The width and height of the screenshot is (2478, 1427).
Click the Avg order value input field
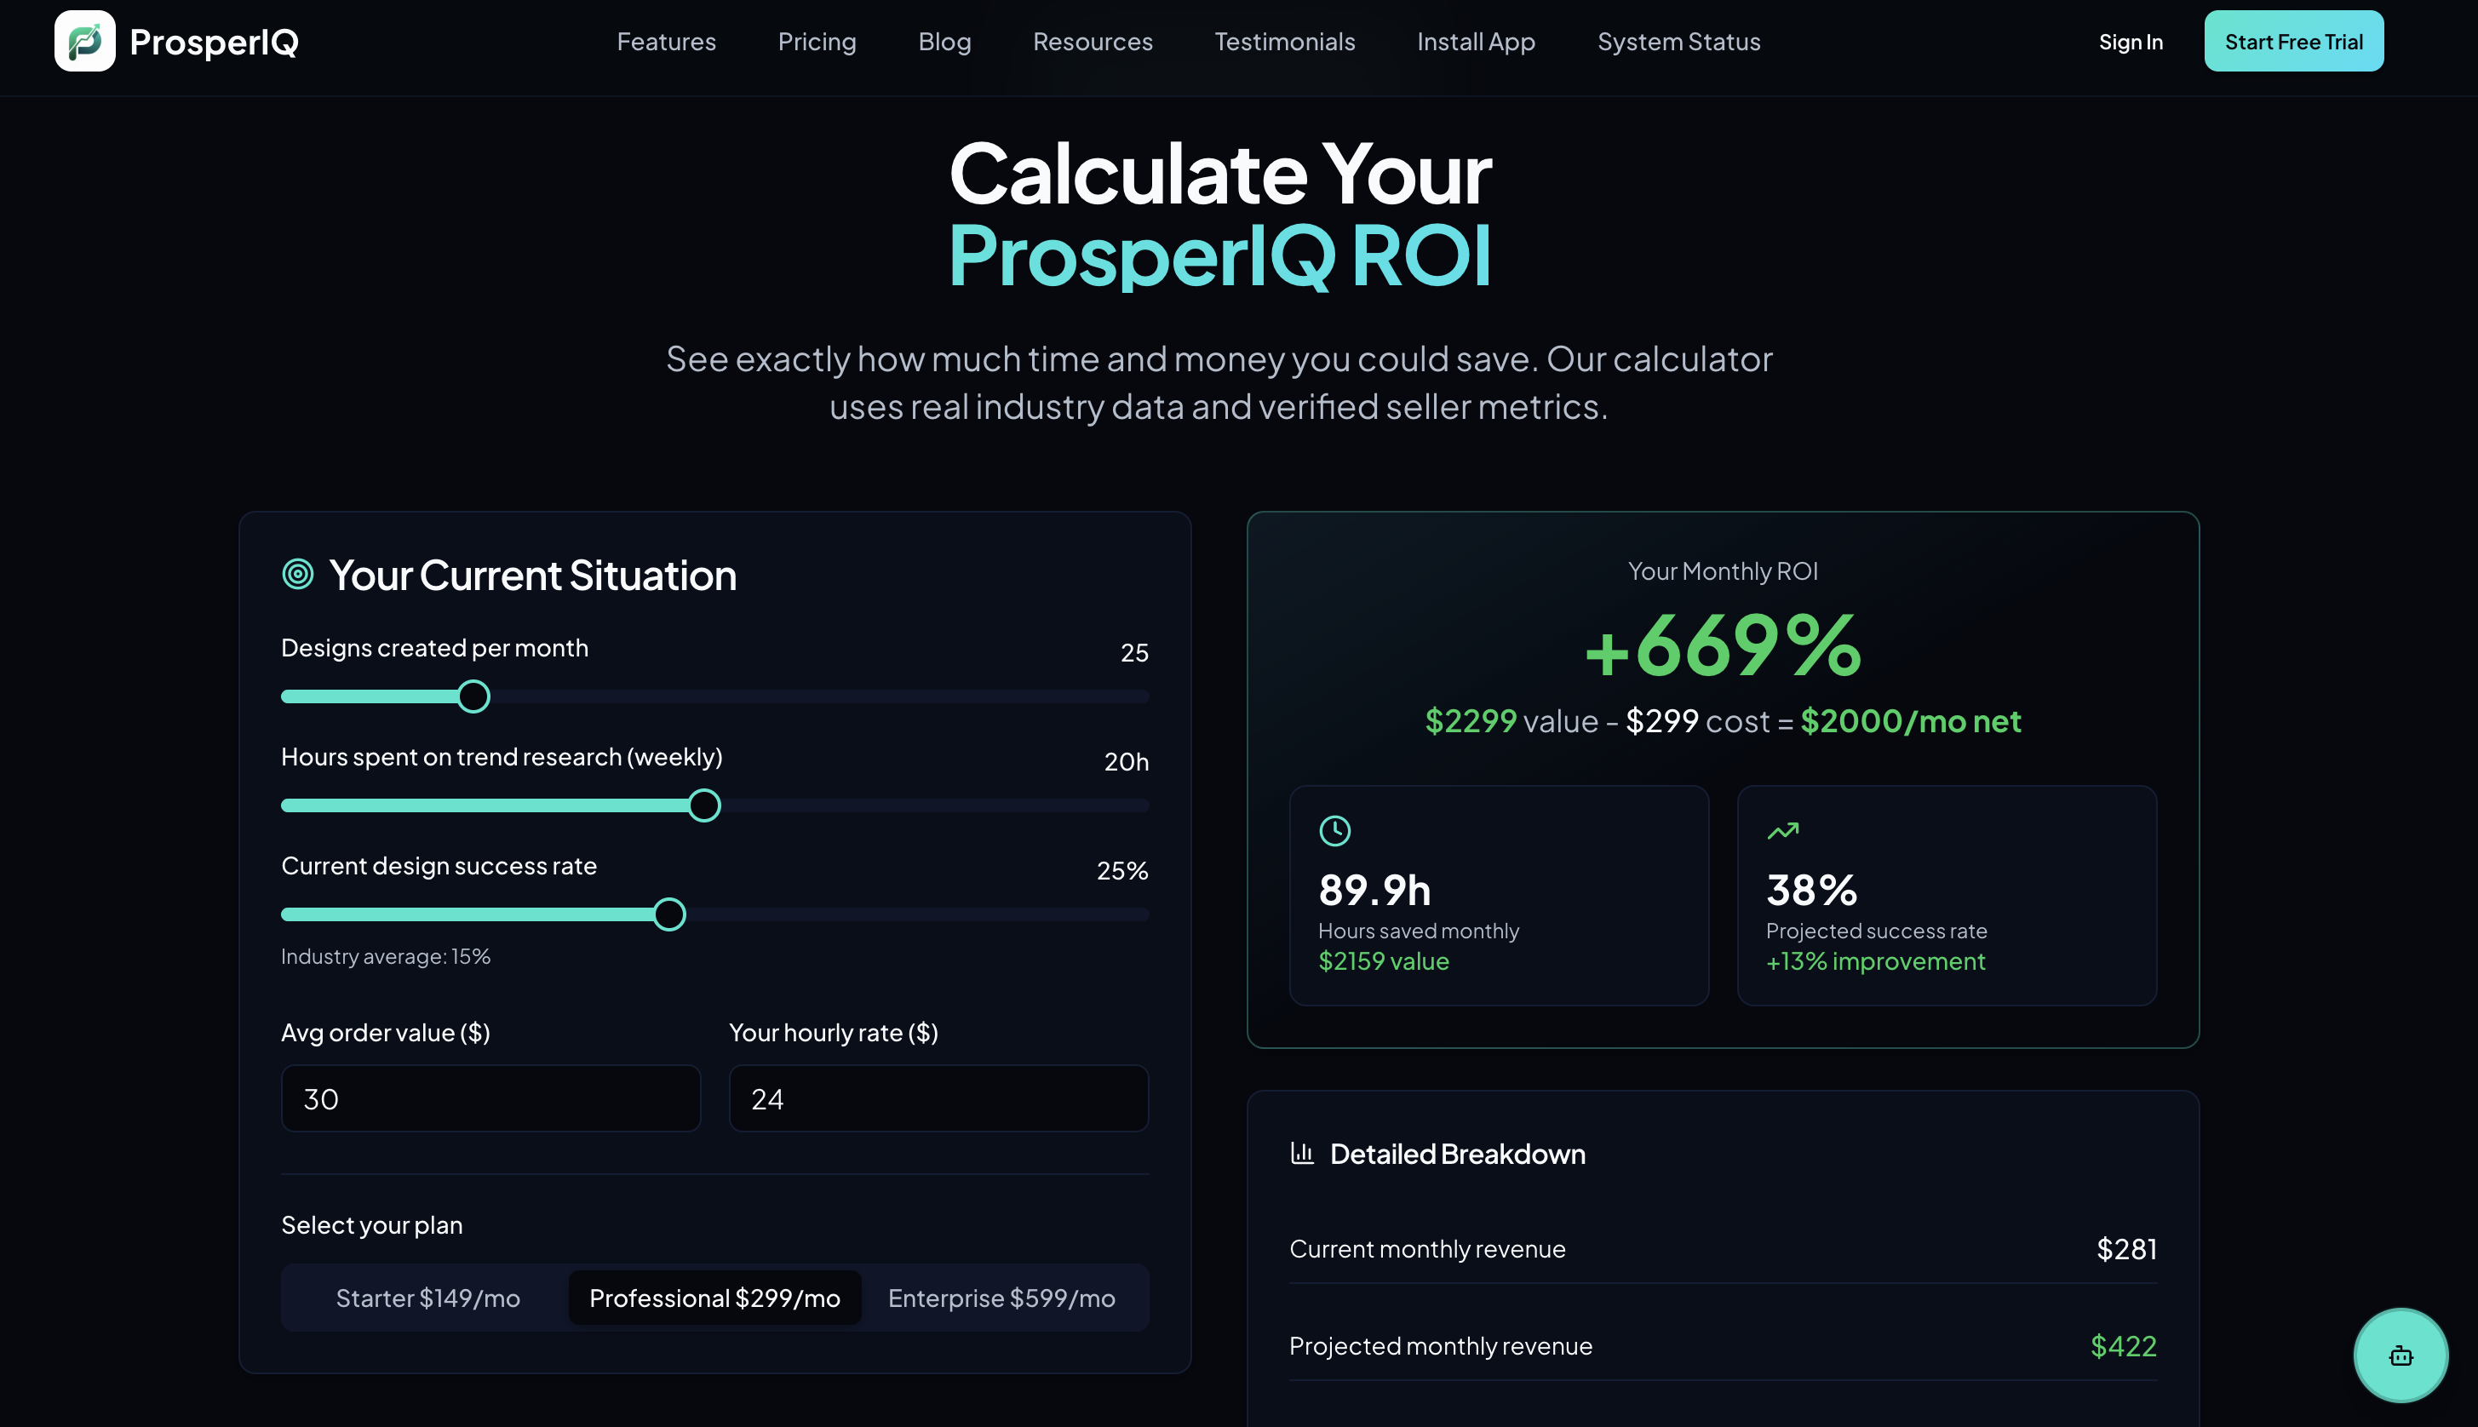pyautogui.click(x=490, y=1097)
